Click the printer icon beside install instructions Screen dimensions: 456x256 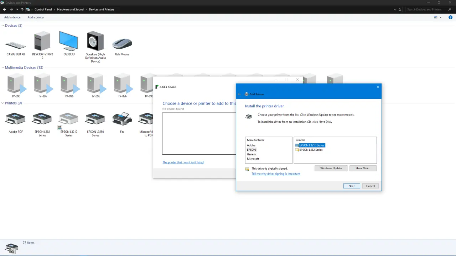[249, 117]
